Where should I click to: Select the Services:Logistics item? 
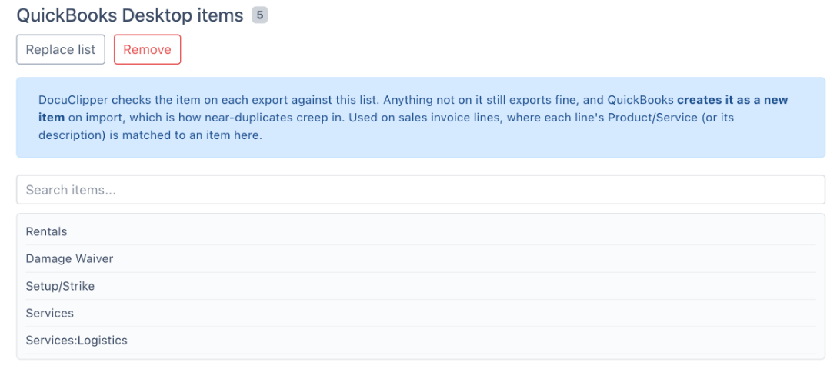pos(421,341)
